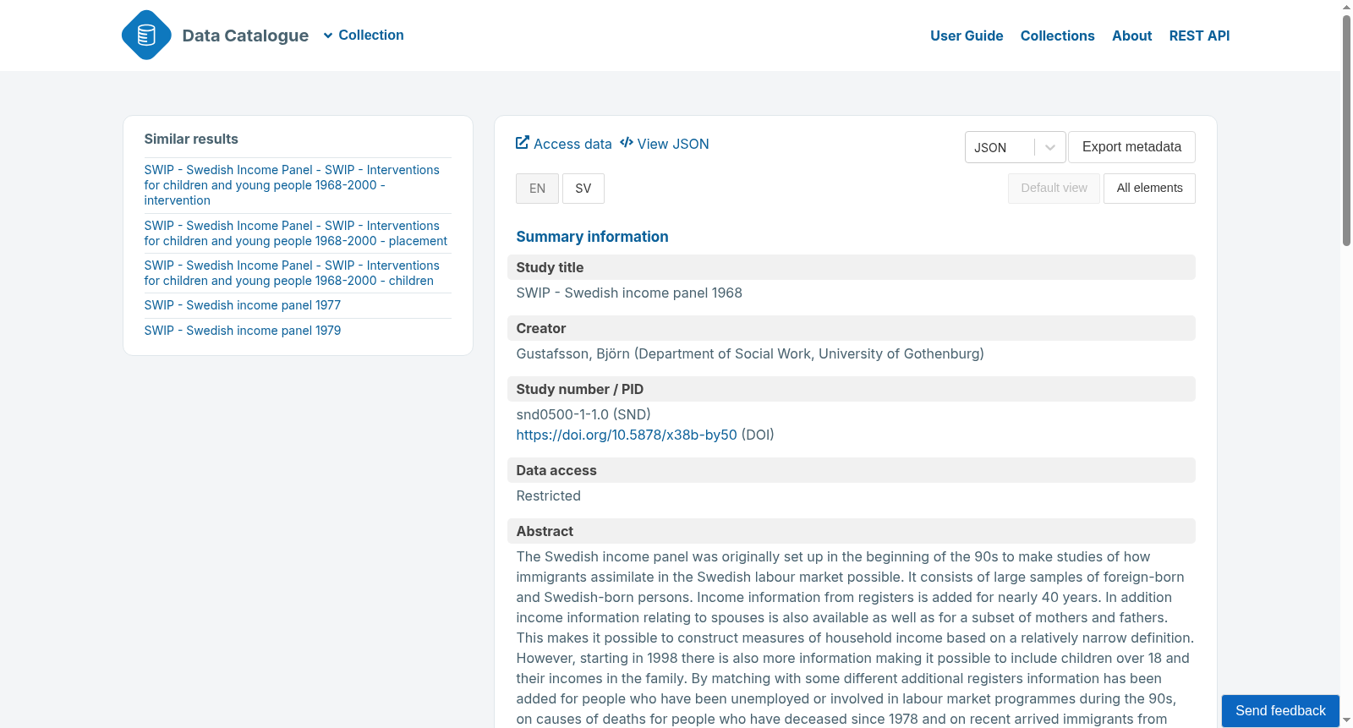Click the export format dropdown arrow

[x=1050, y=147]
